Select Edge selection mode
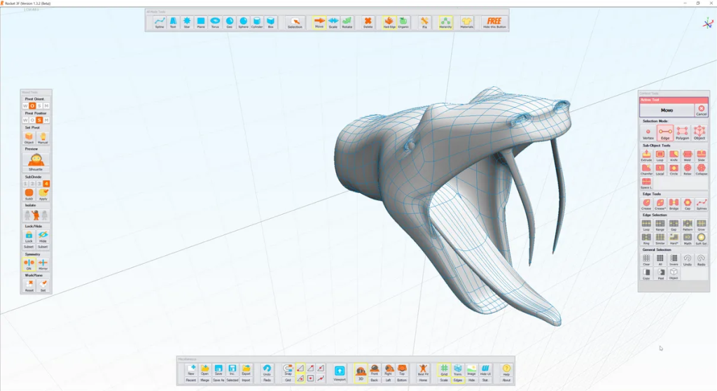This screenshot has height=391, width=717. click(x=665, y=133)
